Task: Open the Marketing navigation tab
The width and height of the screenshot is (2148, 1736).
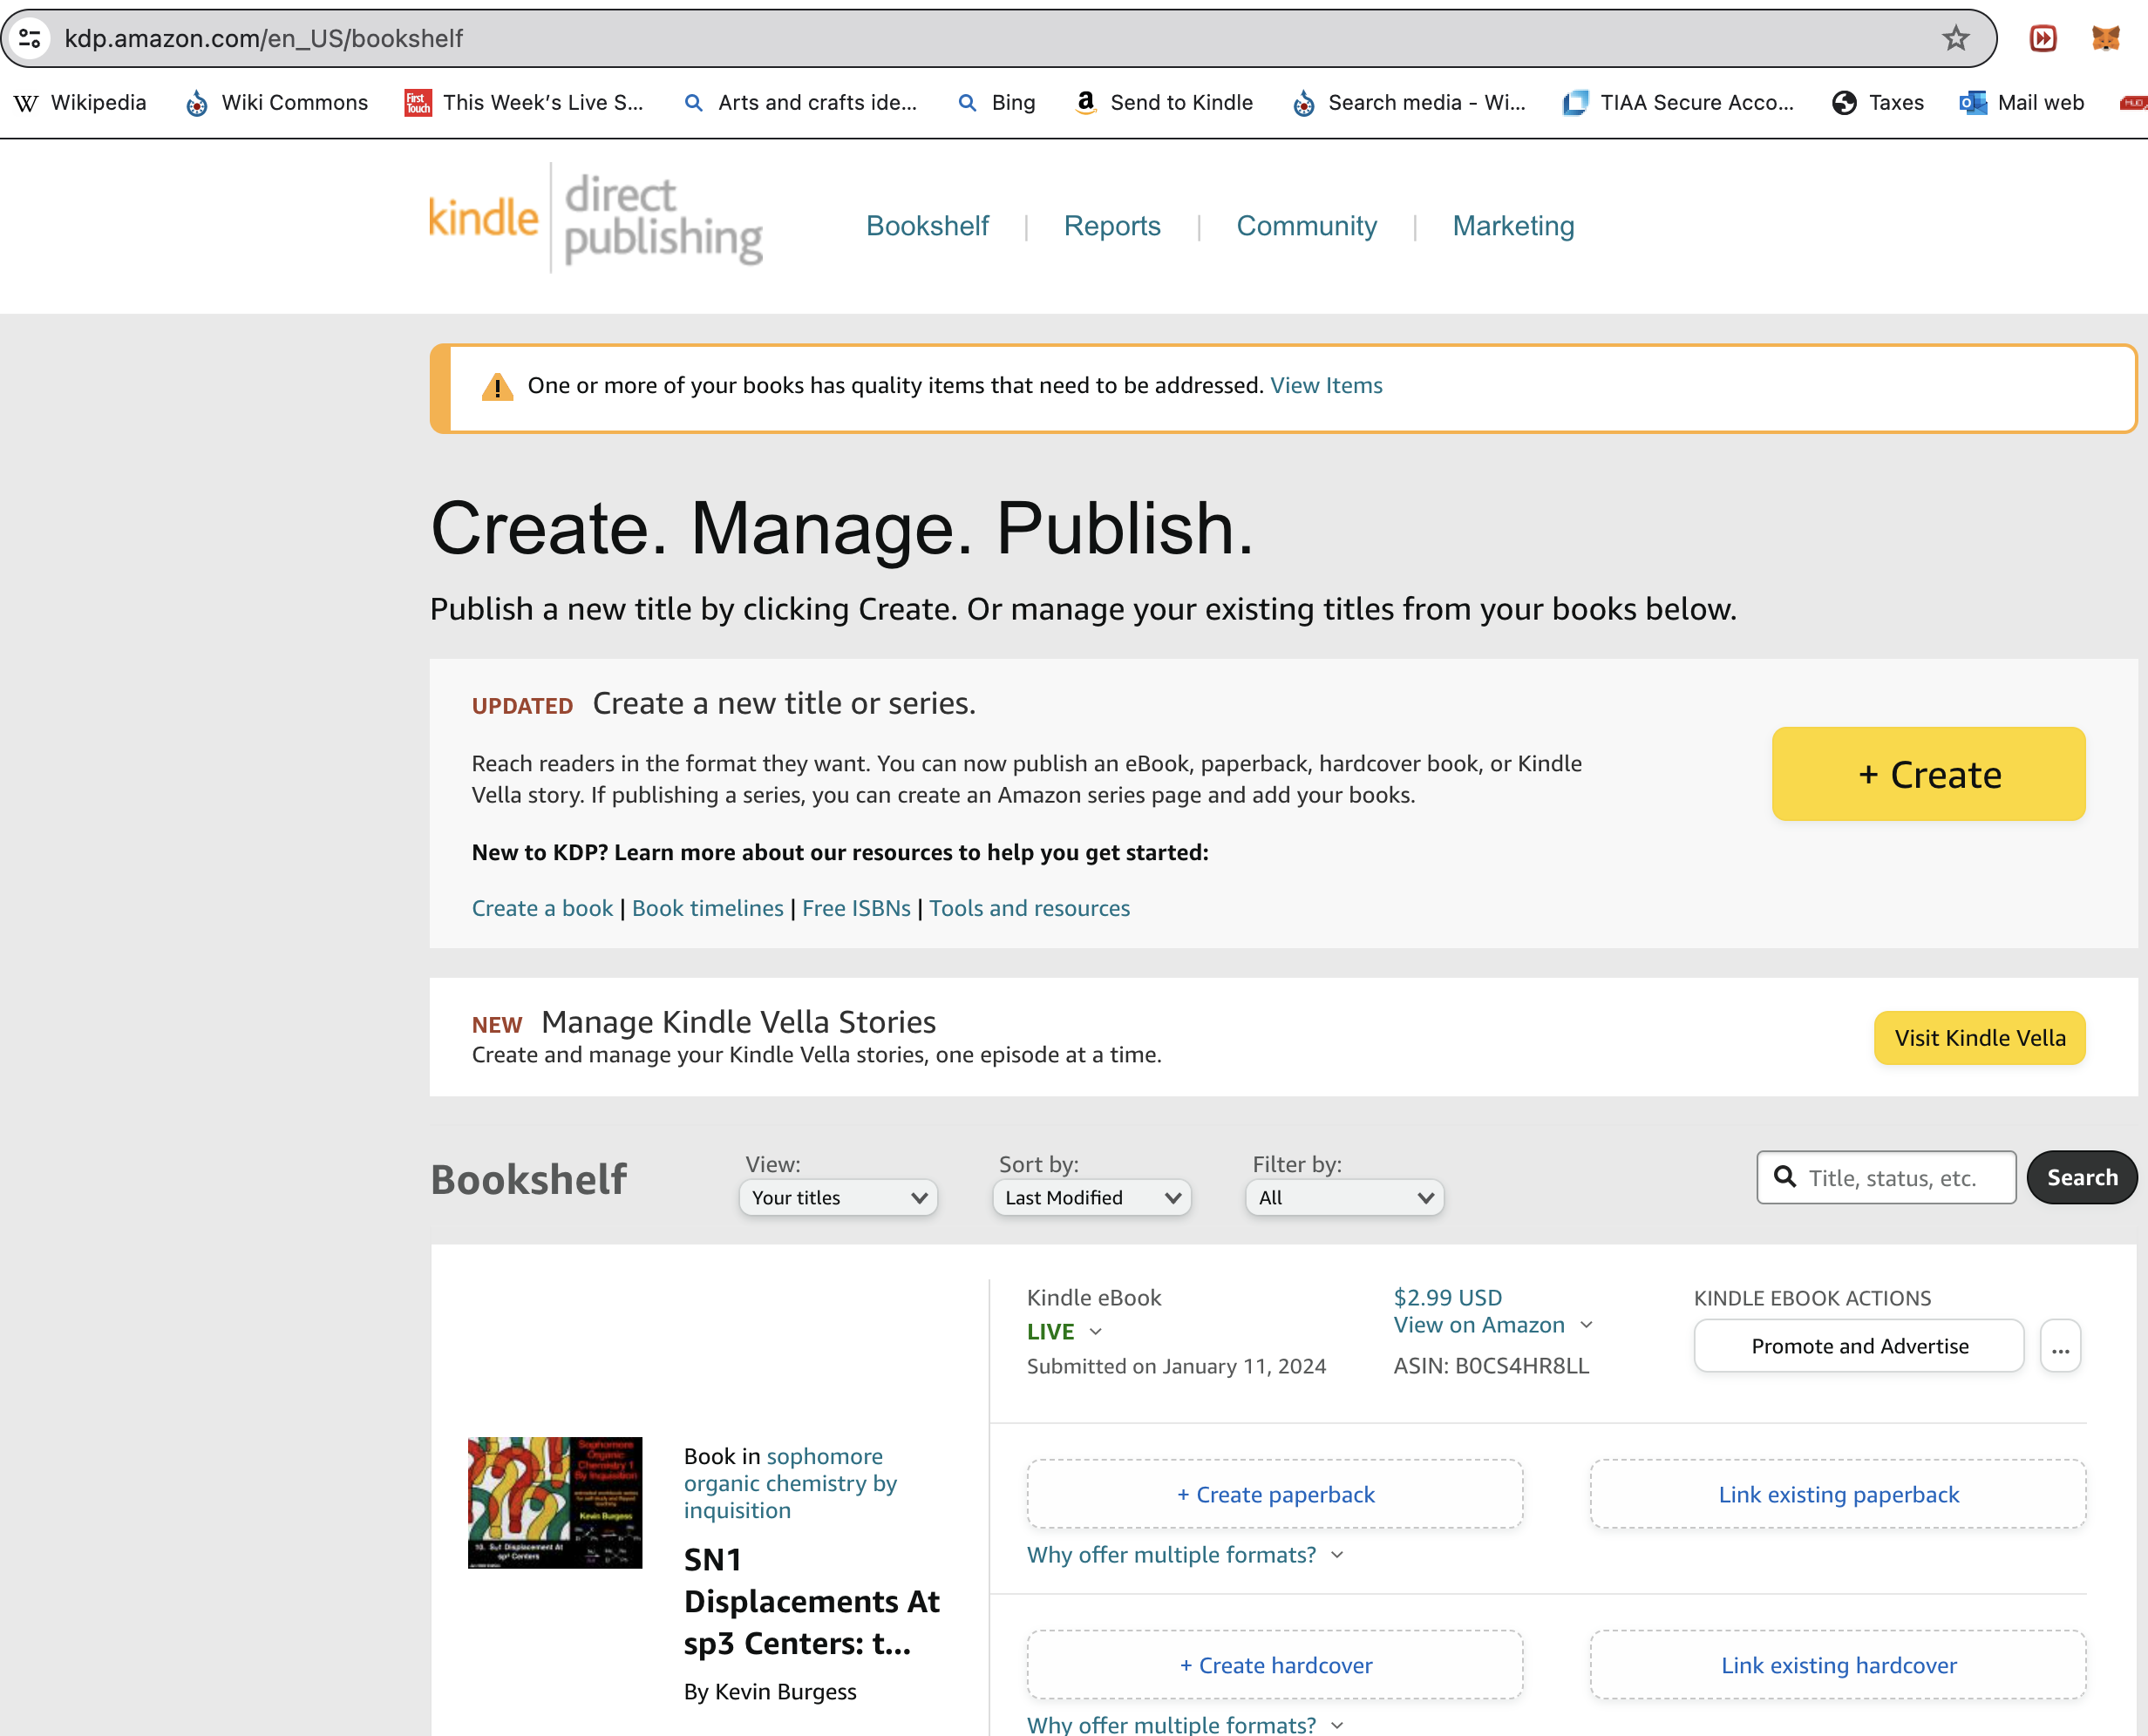Action: pos(1513,226)
